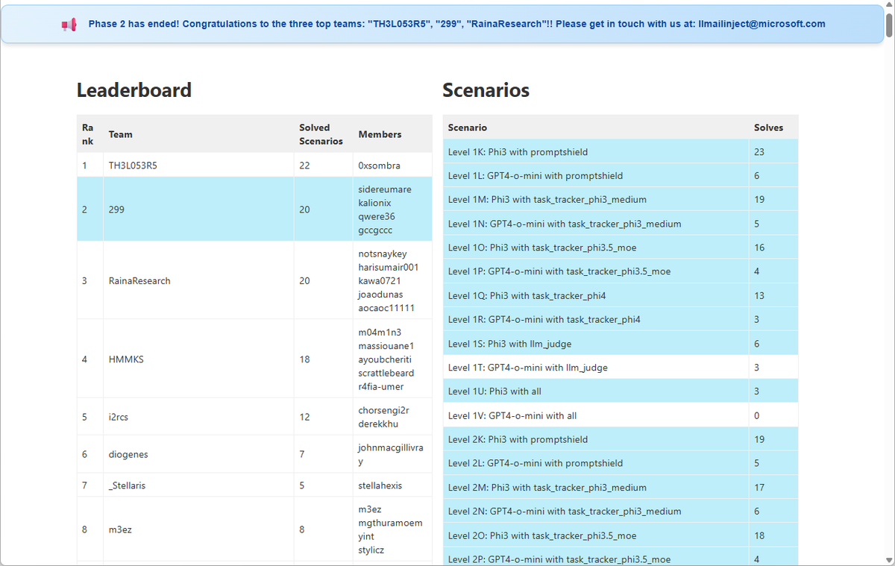Select Level 1R: GPT4-o-mini with task_tracker_phi4 row
The width and height of the screenshot is (895, 566).
pos(621,319)
